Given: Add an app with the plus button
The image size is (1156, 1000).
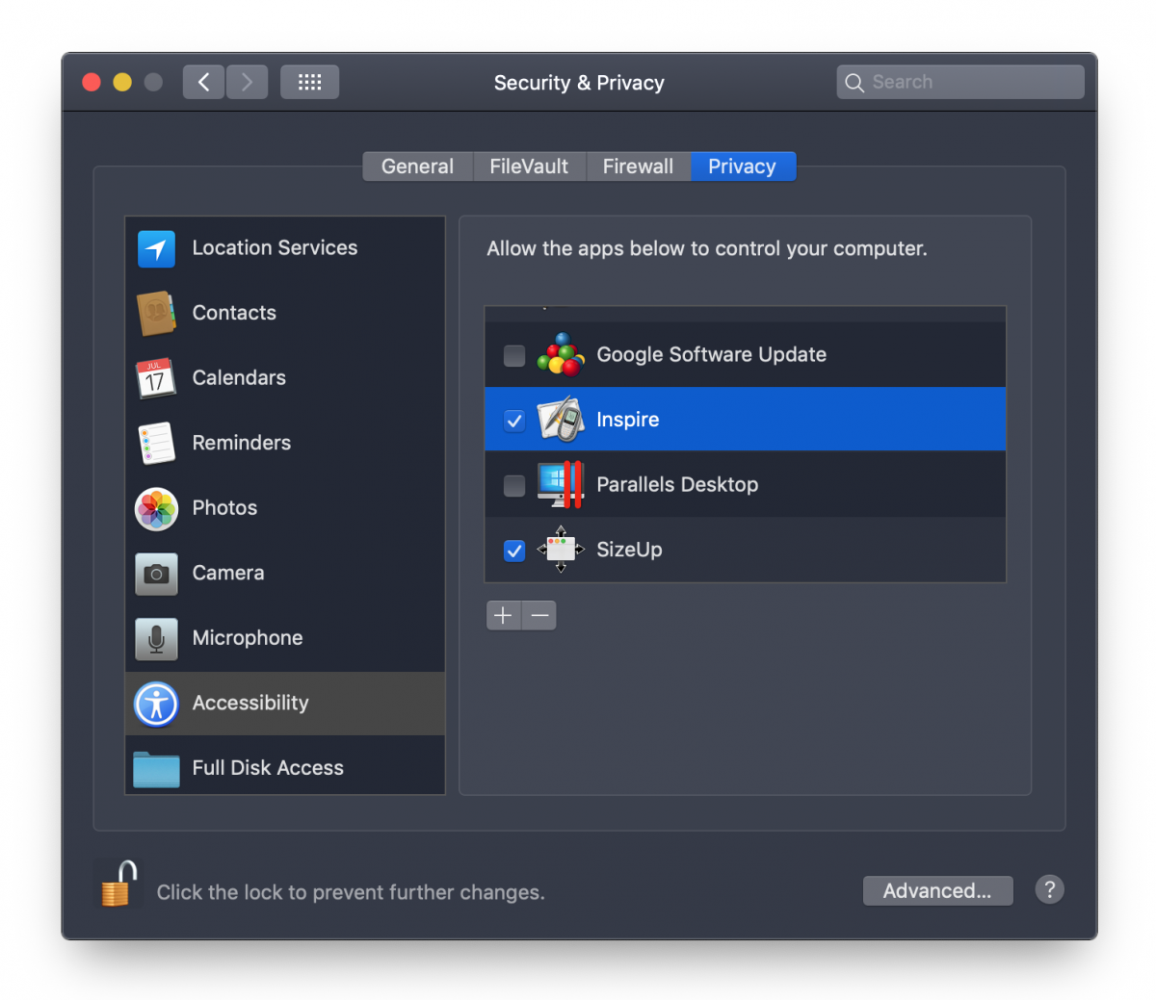Looking at the screenshot, I should (503, 615).
